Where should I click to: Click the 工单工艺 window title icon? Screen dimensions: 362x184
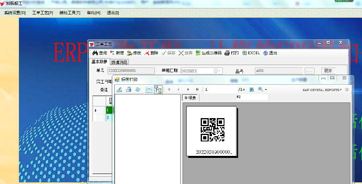pos(92,44)
